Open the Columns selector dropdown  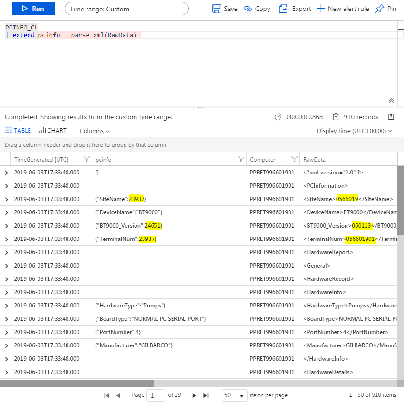pyautogui.click(x=94, y=130)
